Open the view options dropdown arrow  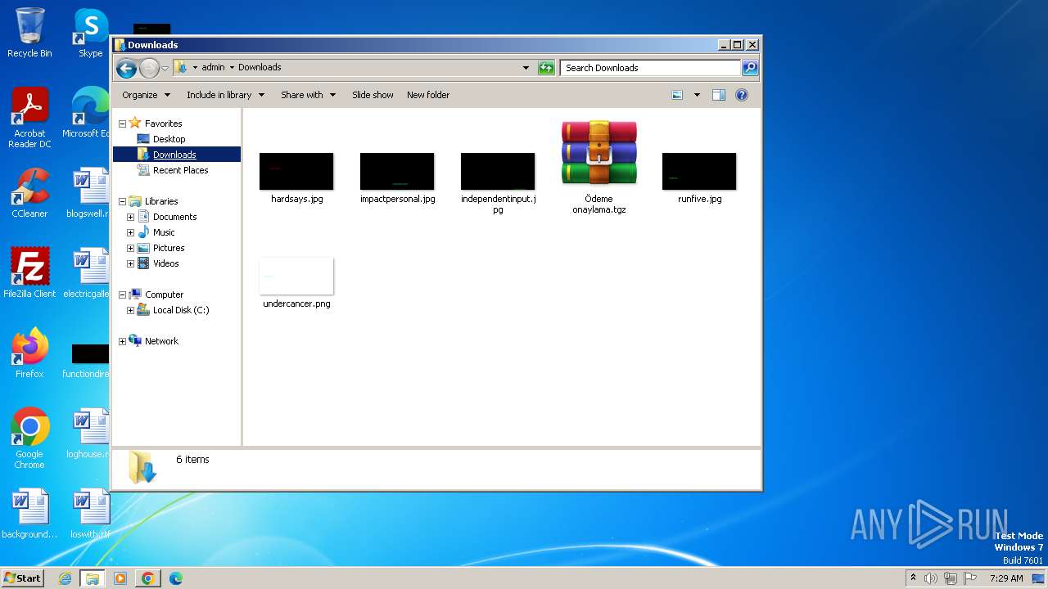[x=697, y=95]
